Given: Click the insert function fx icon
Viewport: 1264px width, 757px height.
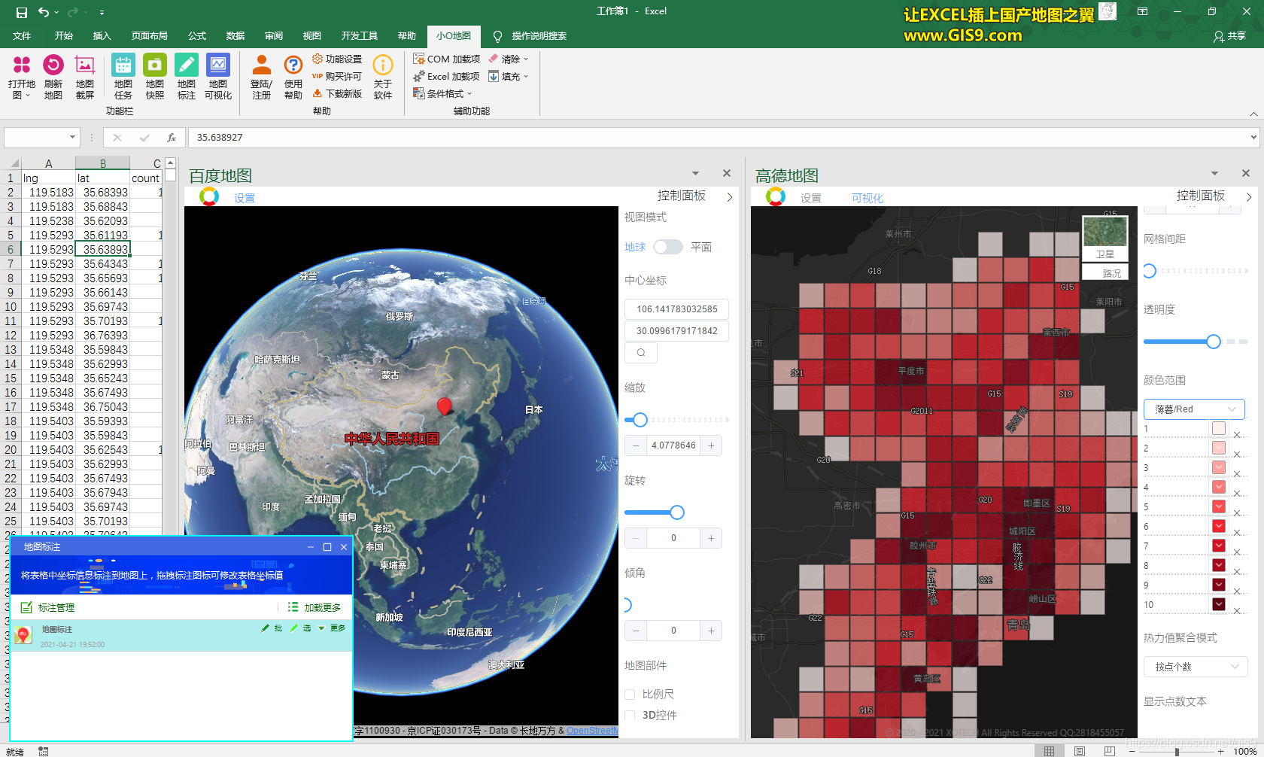Looking at the screenshot, I should click(x=172, y=138).
